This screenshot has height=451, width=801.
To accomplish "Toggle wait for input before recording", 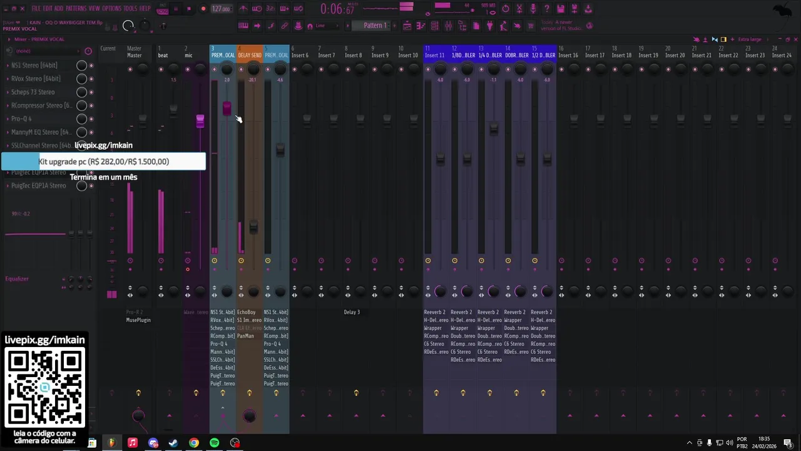I will coord(257,9).
